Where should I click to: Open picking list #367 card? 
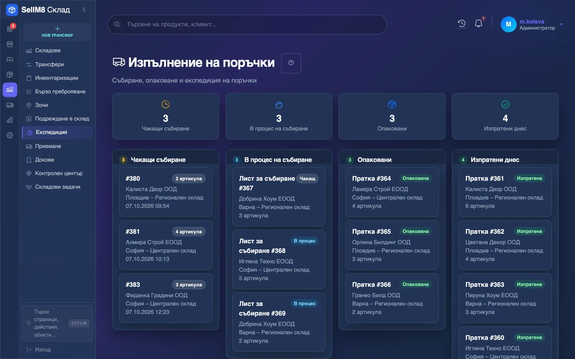pyautogui.click(x=279, y=197)
